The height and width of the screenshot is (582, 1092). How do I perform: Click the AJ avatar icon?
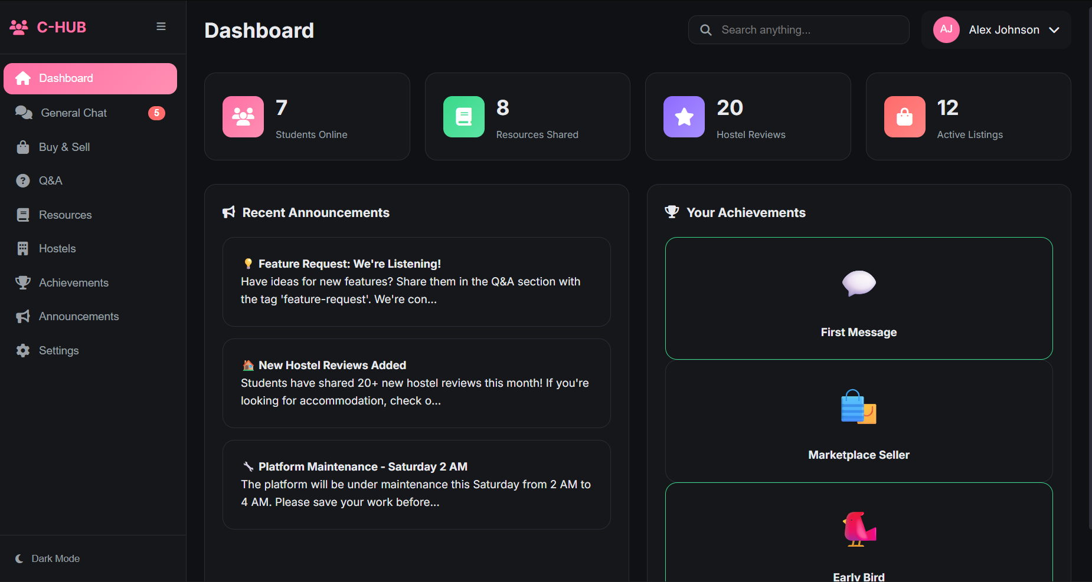[x=946, y=29]
